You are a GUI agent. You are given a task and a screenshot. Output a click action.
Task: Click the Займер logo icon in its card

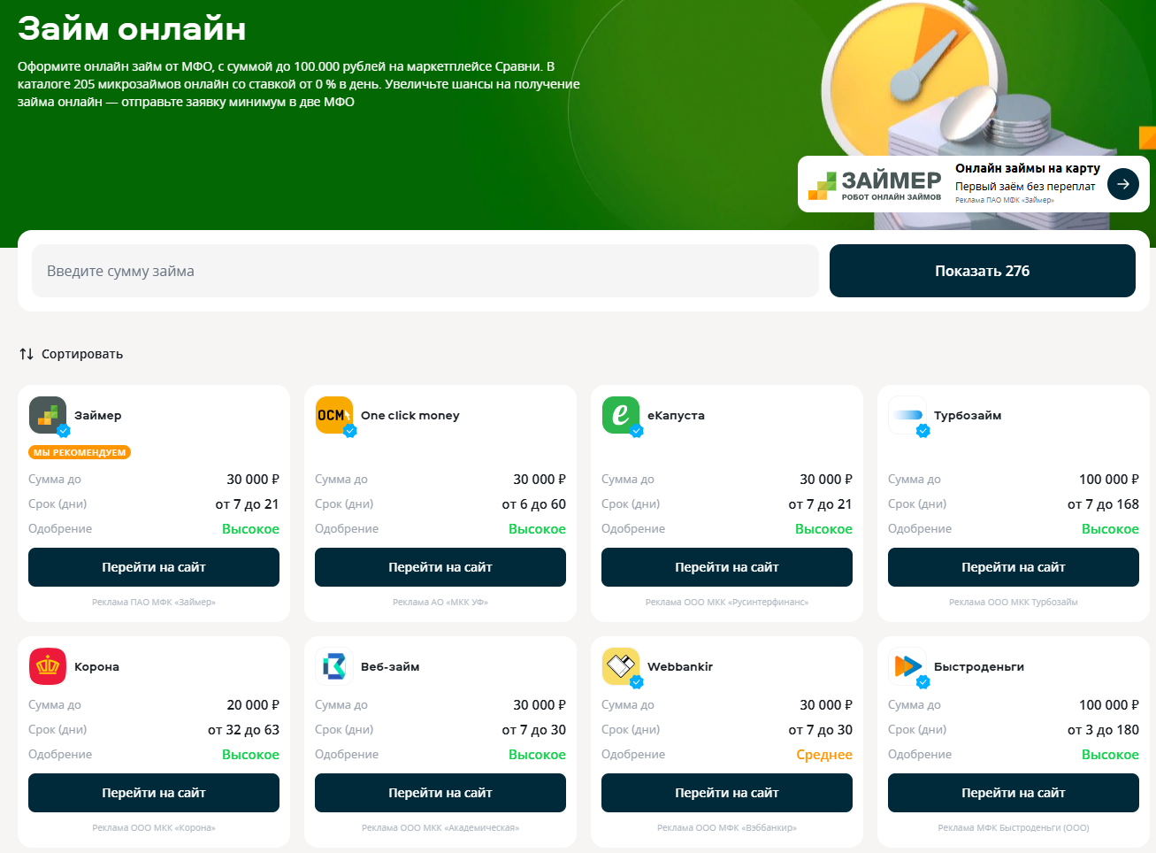[x=48, y=415]
